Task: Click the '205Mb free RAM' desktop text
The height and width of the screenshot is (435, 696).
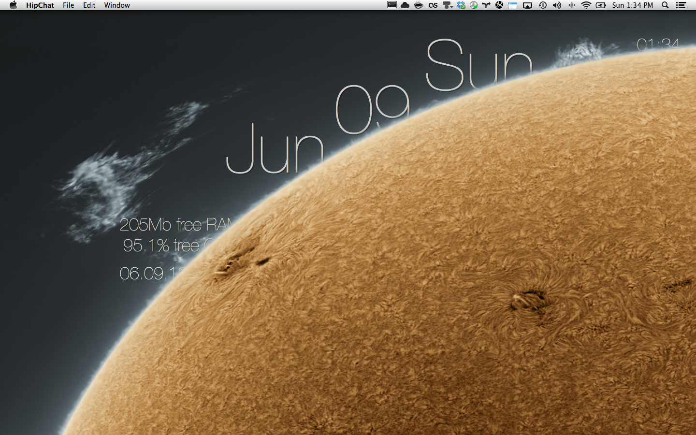Action: click(x=177, y=225)
